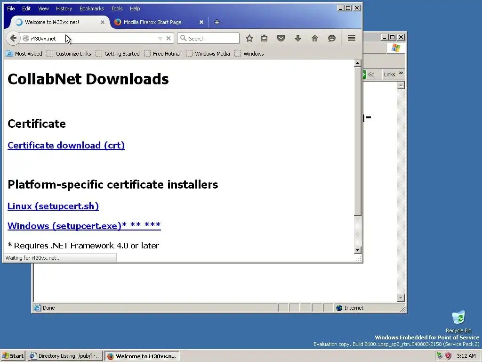
Task: Click the Firefox vertical scrollbar thumb
Action: tap(357, 141)
